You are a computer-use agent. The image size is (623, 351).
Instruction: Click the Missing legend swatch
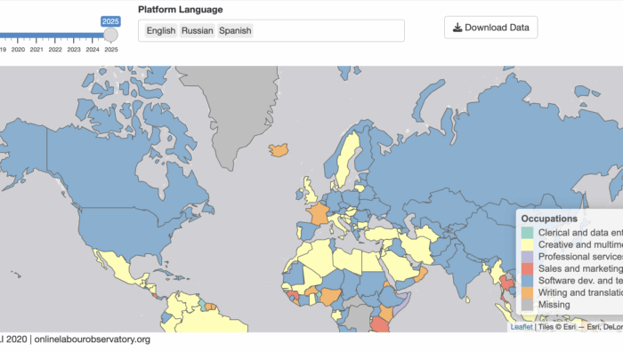[x=527, y=305]
